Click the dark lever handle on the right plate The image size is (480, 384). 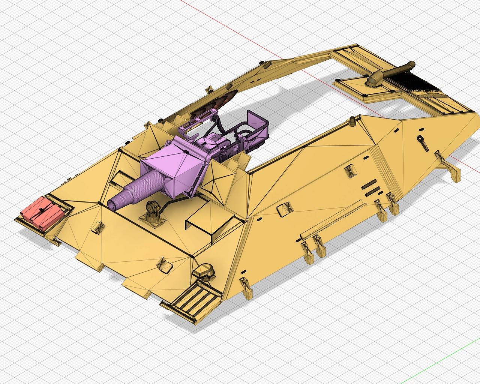[x=423, y=143]
